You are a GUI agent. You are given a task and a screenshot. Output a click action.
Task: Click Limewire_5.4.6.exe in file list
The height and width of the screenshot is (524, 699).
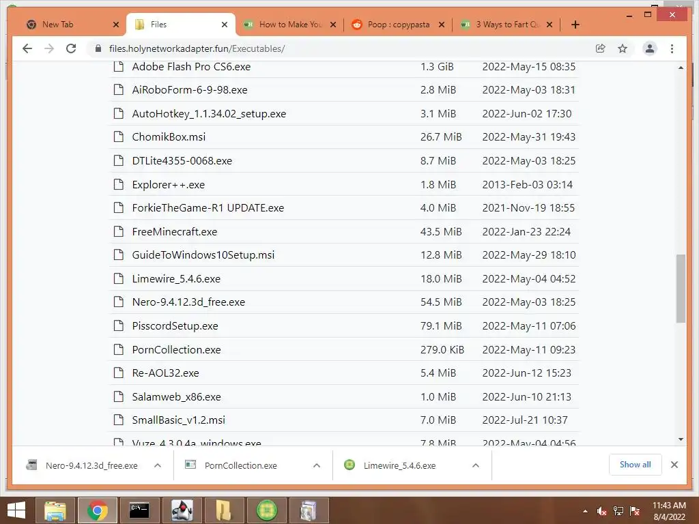click(x=176, y=278)
